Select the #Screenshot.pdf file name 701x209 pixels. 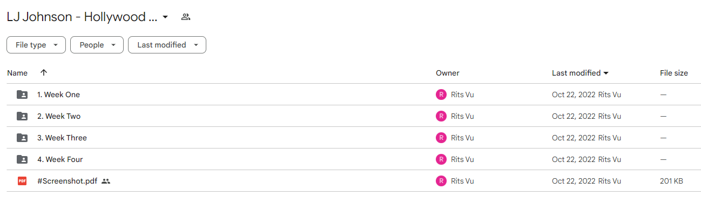coord(68,181)
